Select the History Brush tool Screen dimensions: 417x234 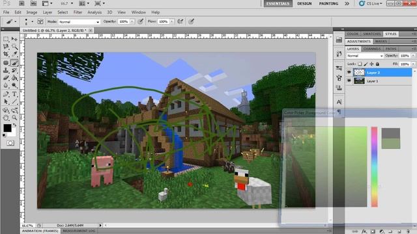[x=14, y=70]
